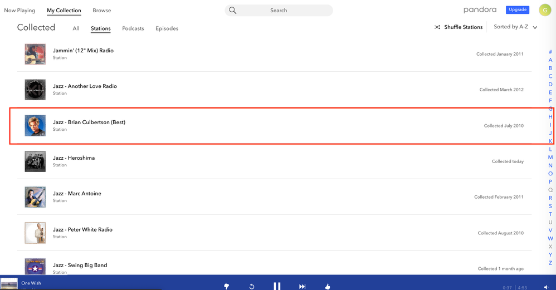Viewport: 556px width, 290px height.
Task: Open Jazz - Swing Big Band artwork
Action: [x=35, y=266]
